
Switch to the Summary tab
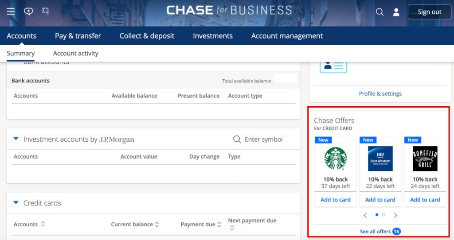click(20, 53)
